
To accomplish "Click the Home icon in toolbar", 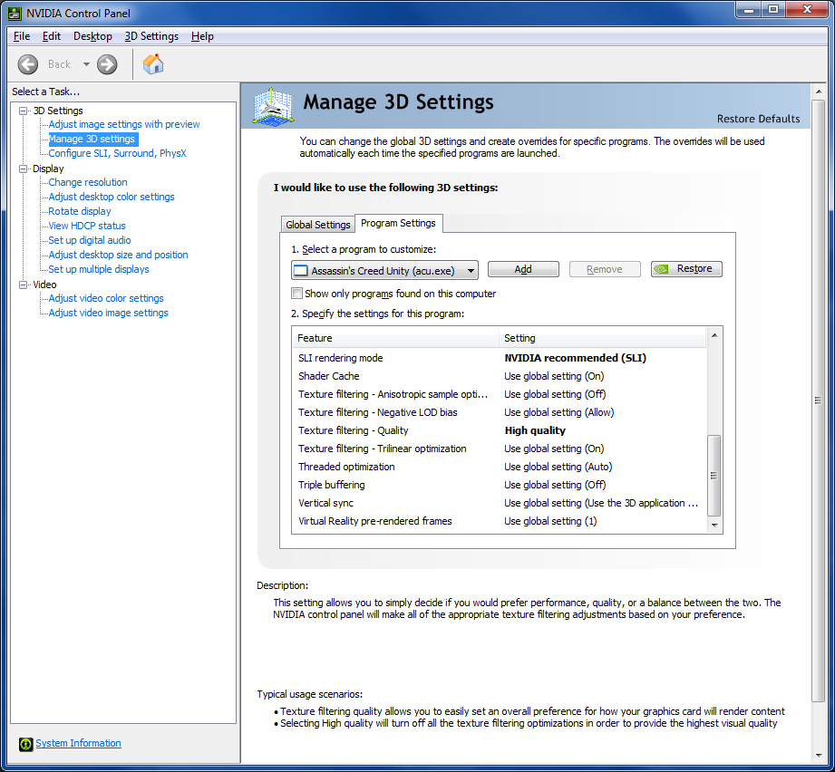I will [x=153, y=64].
